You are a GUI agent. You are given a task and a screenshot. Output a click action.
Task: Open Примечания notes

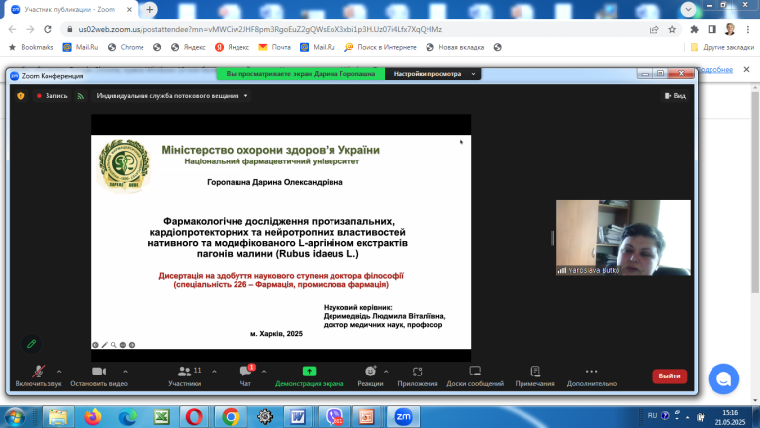(535, 376)
